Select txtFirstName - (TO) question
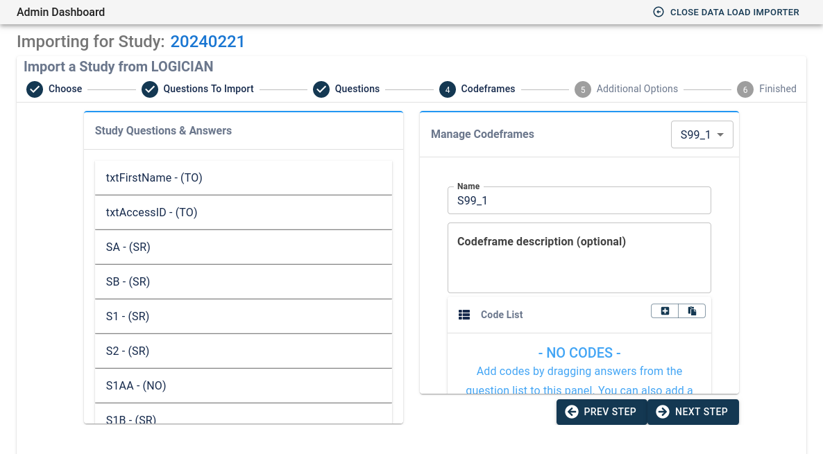 [244, 178]
